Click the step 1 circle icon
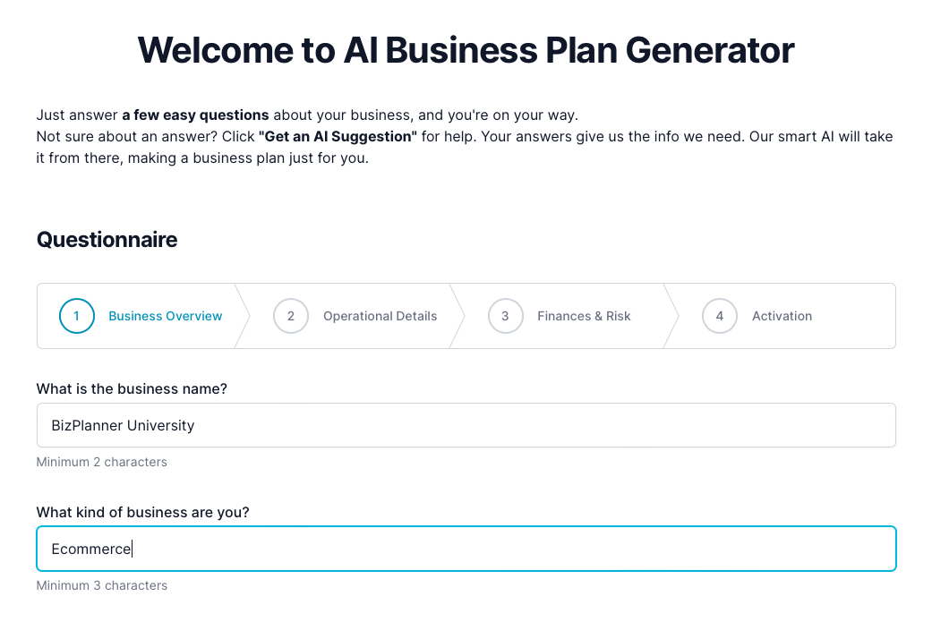The height and width of the screenshot is (622, 932). 77,316
